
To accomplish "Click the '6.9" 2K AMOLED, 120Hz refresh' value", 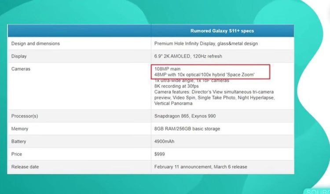I will click(188, 56).
